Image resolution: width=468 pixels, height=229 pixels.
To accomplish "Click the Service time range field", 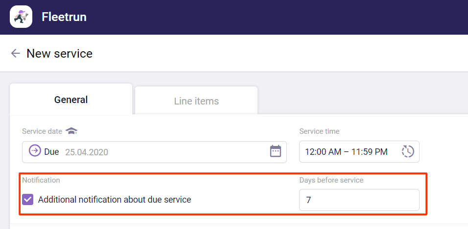I will pos(359,151).
